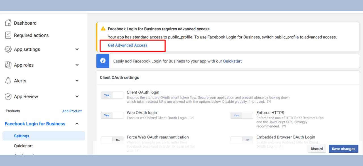Click the Client OAuth settings heading
363x166 pixels.
[x=119, y=77]
